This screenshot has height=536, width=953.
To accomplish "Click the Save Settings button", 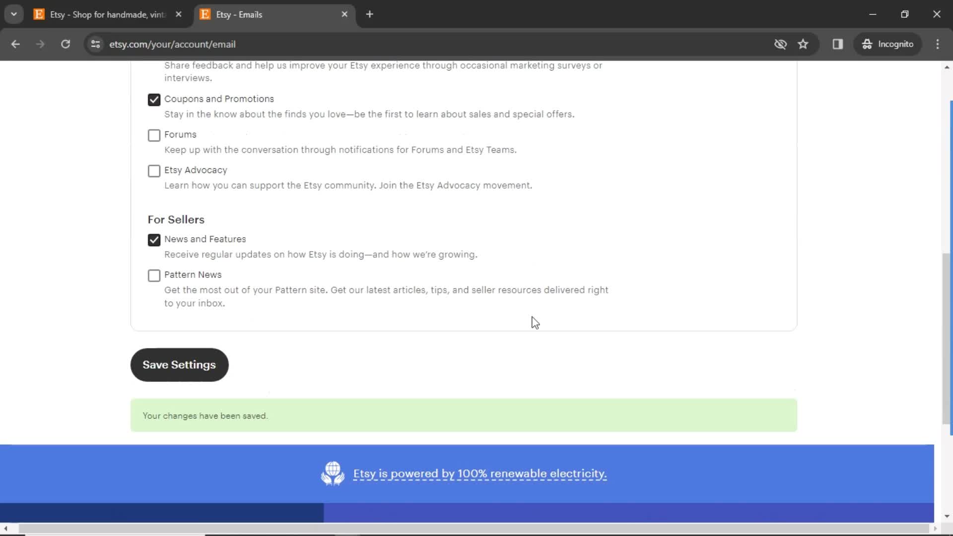I will coord(179,365).
